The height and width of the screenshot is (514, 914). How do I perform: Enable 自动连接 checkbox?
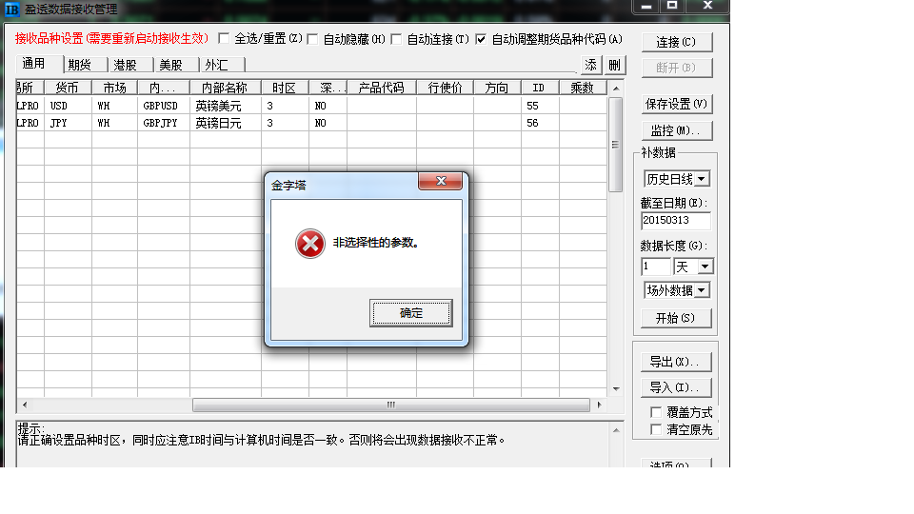click(396, 39)
